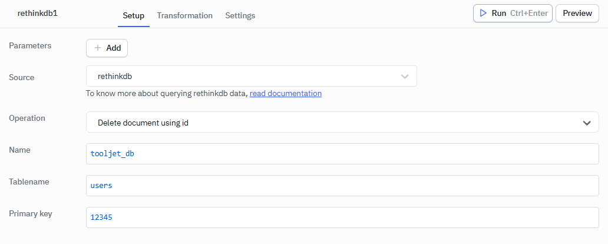
Task: Focus the Primary key field with 12345
Action: [x=342, y=217]
